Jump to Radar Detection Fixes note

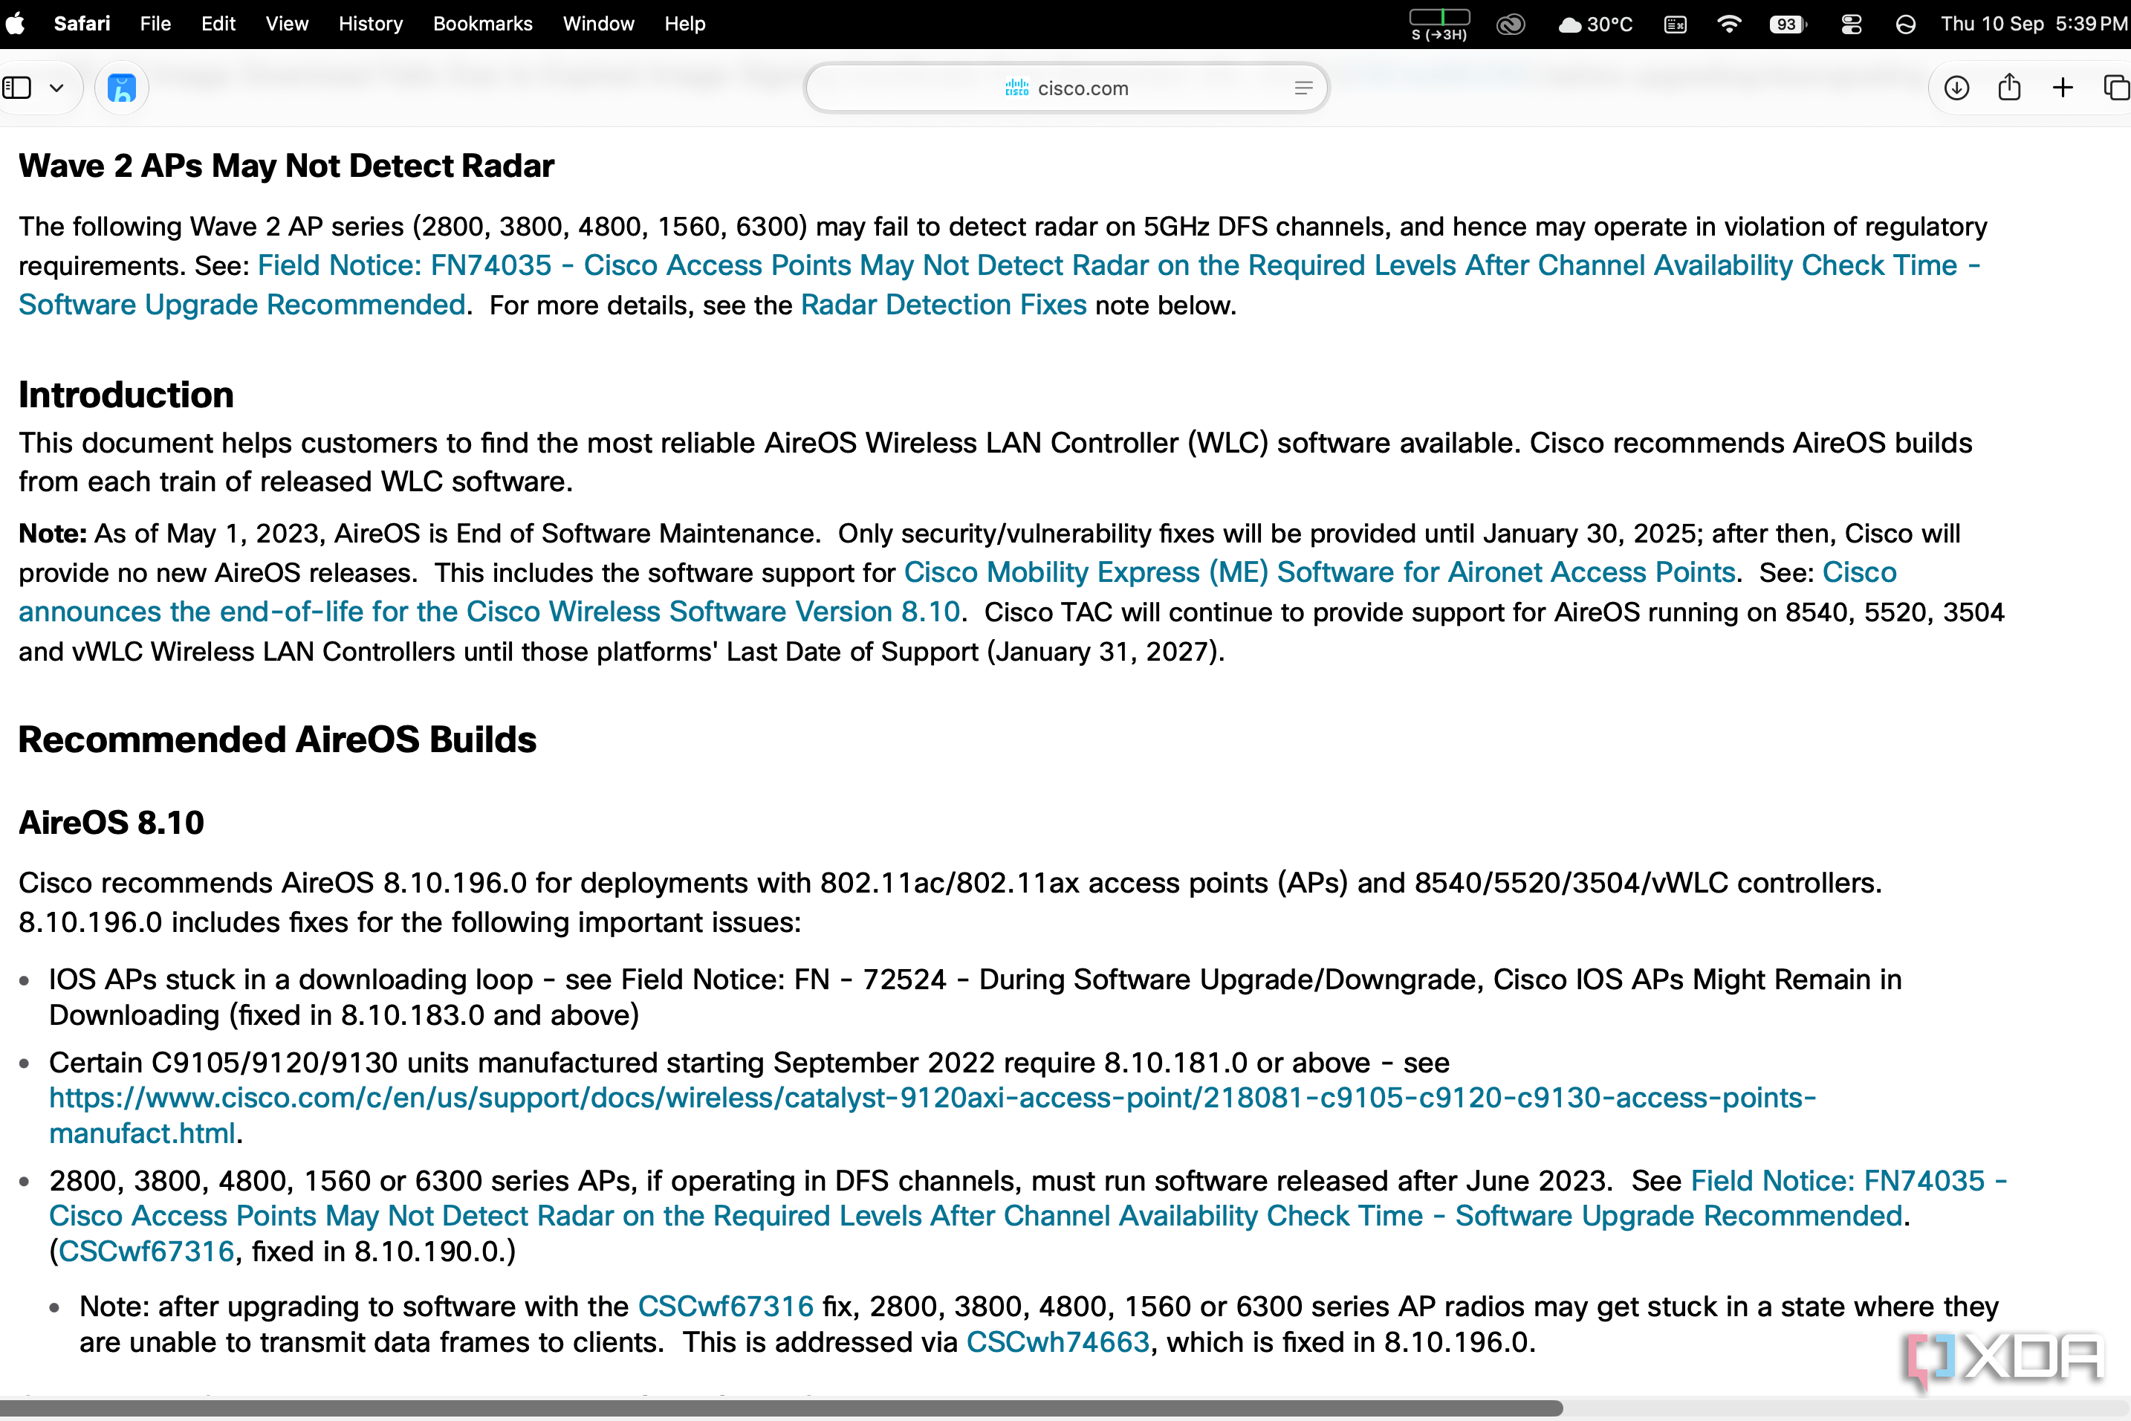point(943,305)
